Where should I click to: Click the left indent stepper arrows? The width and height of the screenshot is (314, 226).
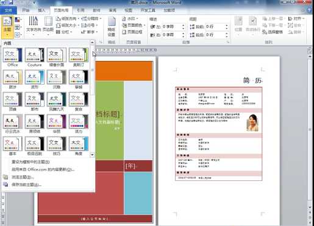(183, 27)
